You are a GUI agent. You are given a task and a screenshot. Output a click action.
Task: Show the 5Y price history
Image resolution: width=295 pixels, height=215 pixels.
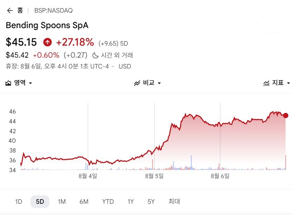[151, 202]
